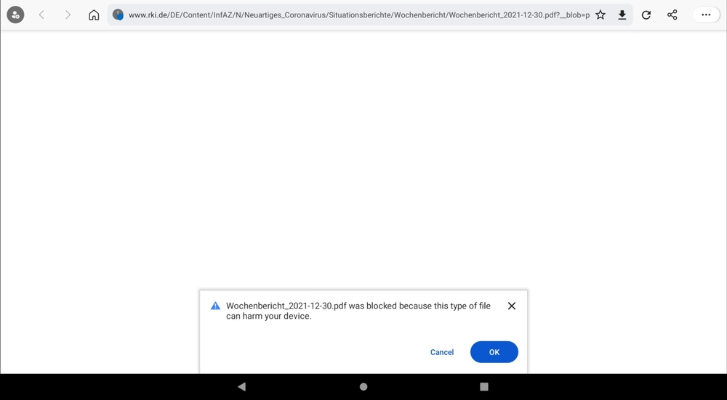Open the browser home page
727x400 pixels.
(x=94, y=15)
